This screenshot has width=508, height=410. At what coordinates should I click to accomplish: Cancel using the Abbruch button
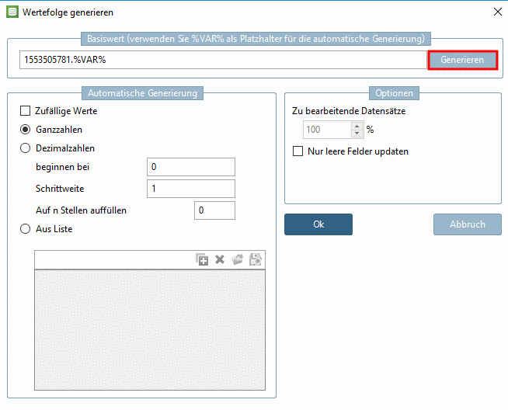click(x=467, y=224)
